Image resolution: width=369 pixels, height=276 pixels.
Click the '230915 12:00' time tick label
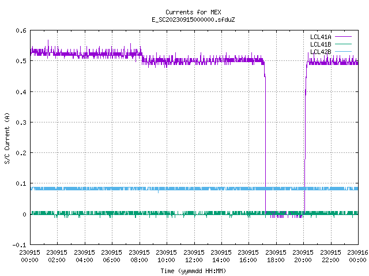[x=194, y=256]
